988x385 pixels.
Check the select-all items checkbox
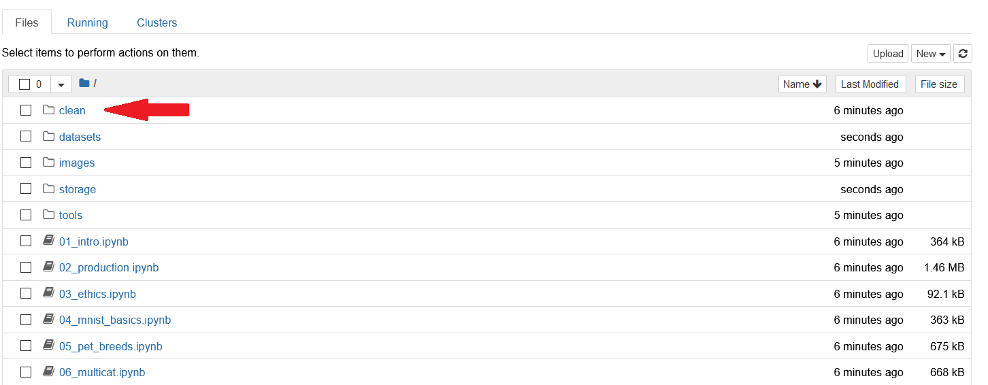(24, 84)
